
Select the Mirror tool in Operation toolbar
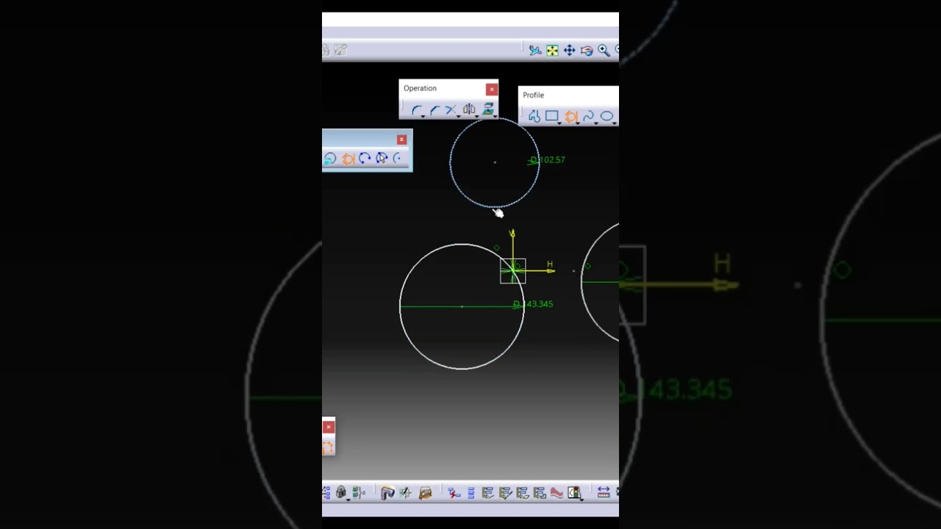click(x=469, y=110)
